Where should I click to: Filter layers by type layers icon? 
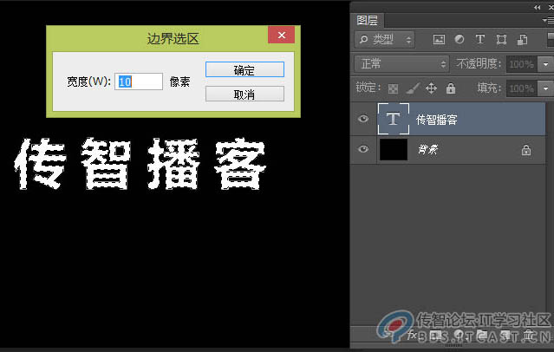[479, 39]
